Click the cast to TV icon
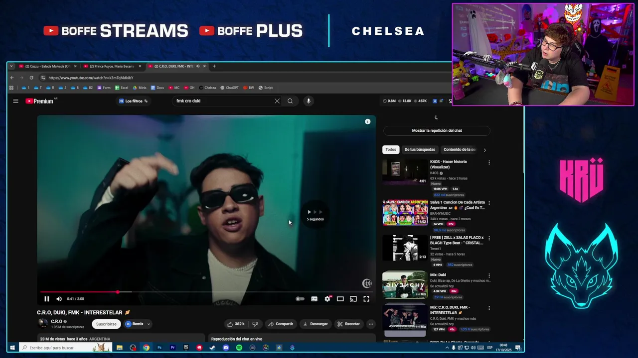 (353, 299)
